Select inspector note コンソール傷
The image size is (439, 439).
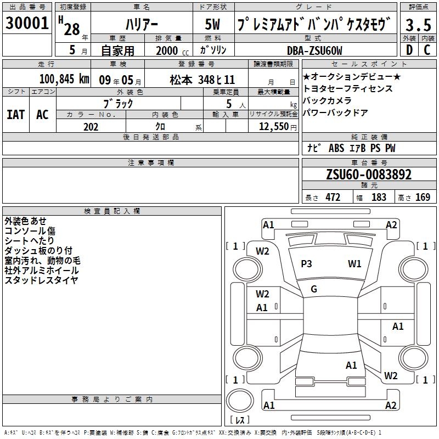click(x=30, y=230)
